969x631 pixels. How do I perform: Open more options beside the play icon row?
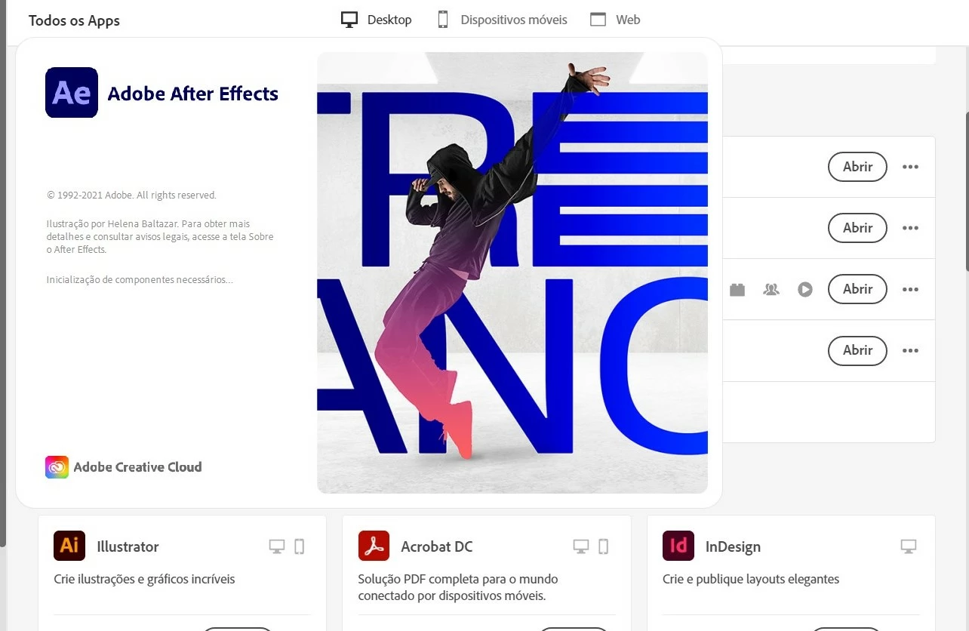click(911, 289)
